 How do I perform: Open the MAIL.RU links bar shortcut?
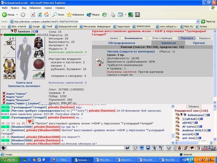tap(187, 26)
